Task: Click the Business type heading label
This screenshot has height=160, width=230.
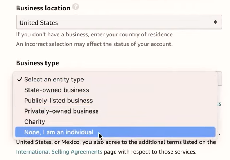Action: (37, 63)
